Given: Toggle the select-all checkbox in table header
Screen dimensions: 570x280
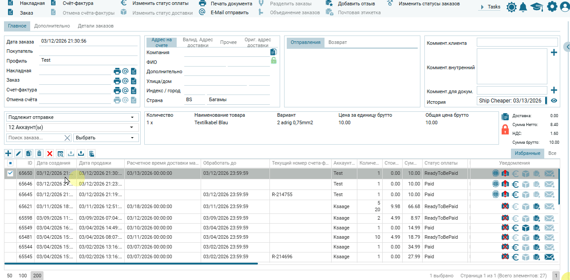Looking at the screenshot, I should [10, 163].
